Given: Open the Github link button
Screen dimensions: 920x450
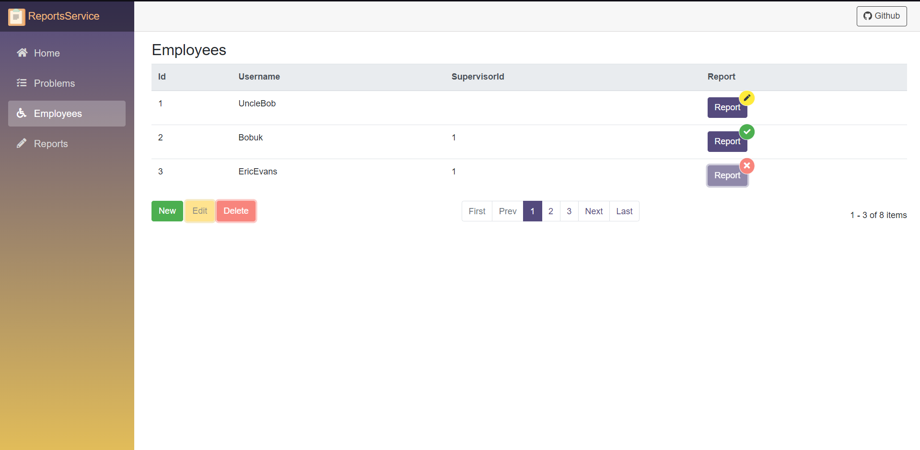Looking at the screenshot, I should 882,16.
